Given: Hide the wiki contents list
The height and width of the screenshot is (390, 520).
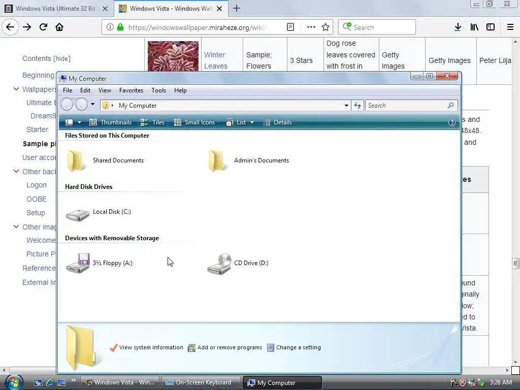Looking at the screenshot, I should pyautogui.click(x=62, y=59).
